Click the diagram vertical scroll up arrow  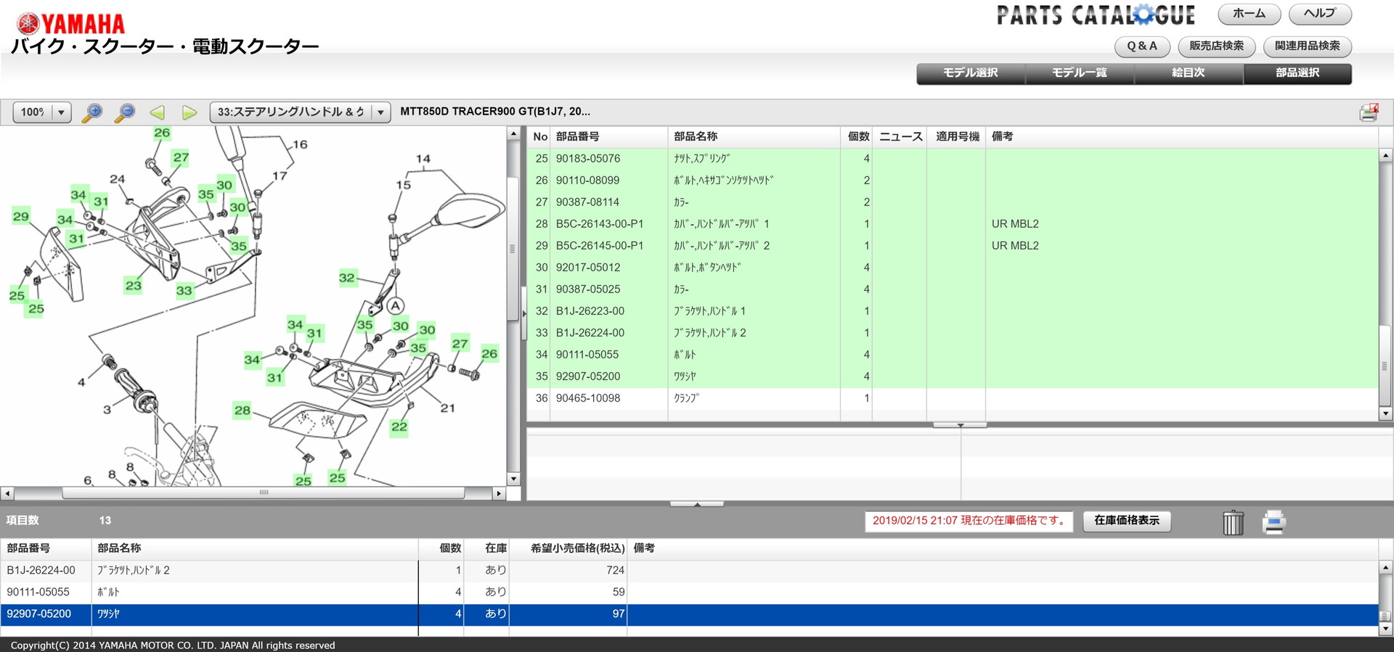(x=514, y=134)
